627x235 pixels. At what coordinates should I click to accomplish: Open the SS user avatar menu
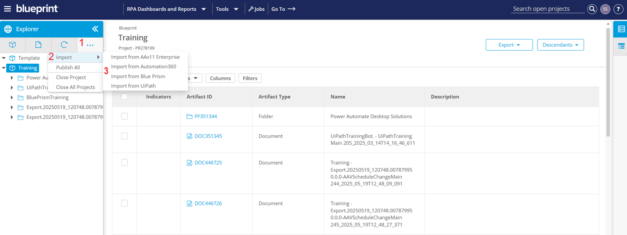(605, 9)
